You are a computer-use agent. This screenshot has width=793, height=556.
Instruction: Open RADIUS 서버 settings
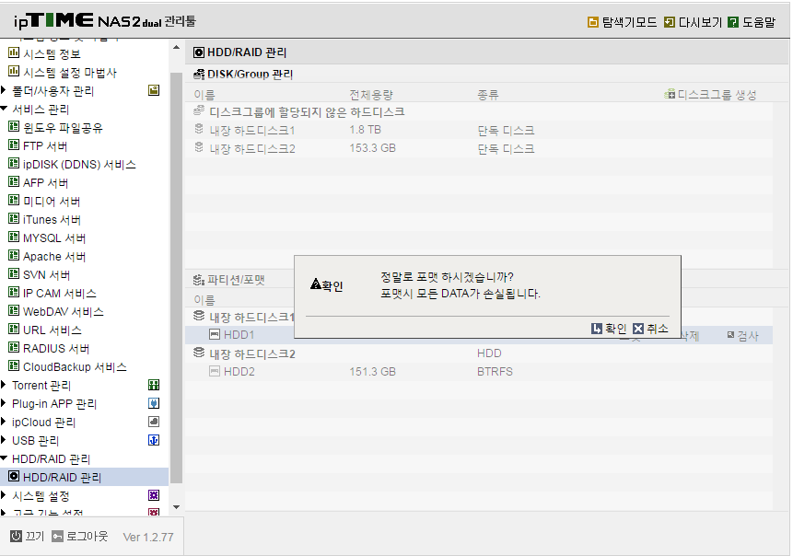pyautogui.click(x=49, y=348)
